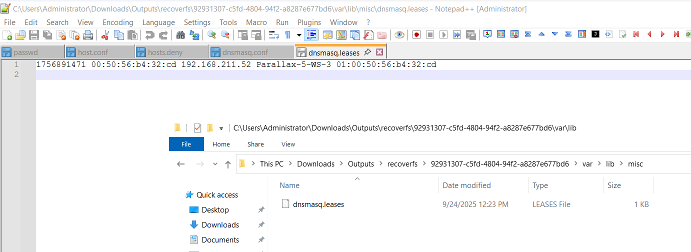The width and height of the screenshot is (691, 252).
Task: Click the Save file toolbar icon
Action: [33, 34]
